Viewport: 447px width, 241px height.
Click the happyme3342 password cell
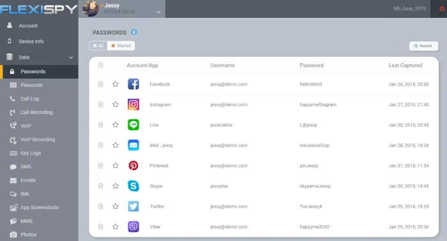314,227
